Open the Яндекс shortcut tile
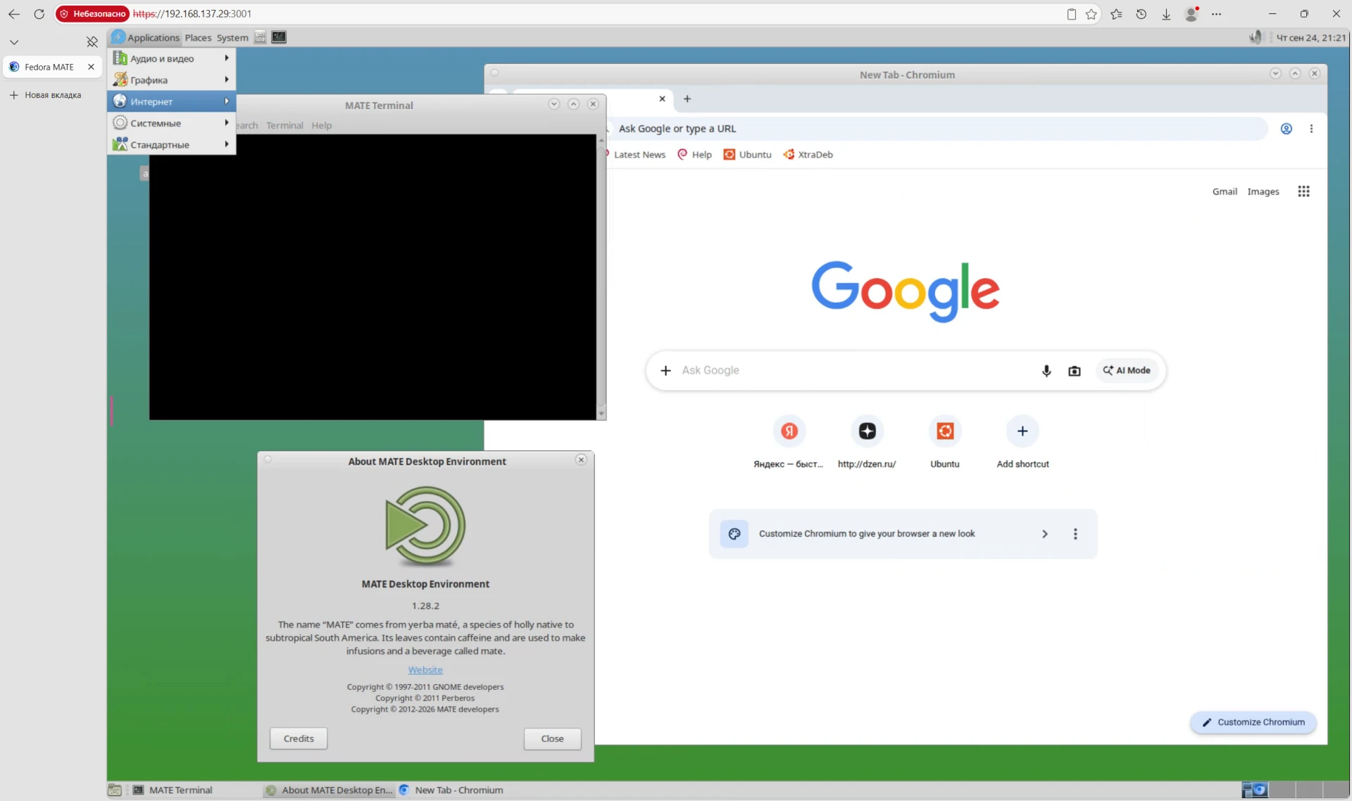The width and height of the screenshot is (1352, 801). [789, 442]
